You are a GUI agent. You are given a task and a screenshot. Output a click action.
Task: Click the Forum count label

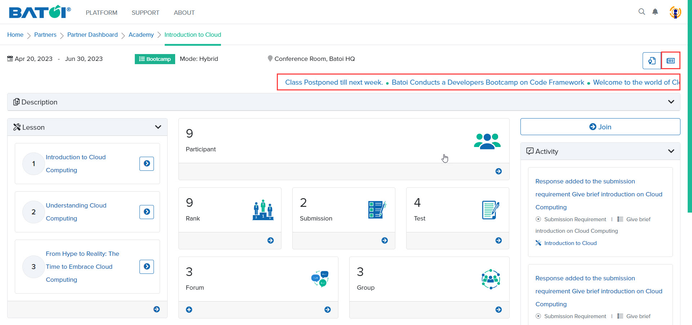coord(195,288)
